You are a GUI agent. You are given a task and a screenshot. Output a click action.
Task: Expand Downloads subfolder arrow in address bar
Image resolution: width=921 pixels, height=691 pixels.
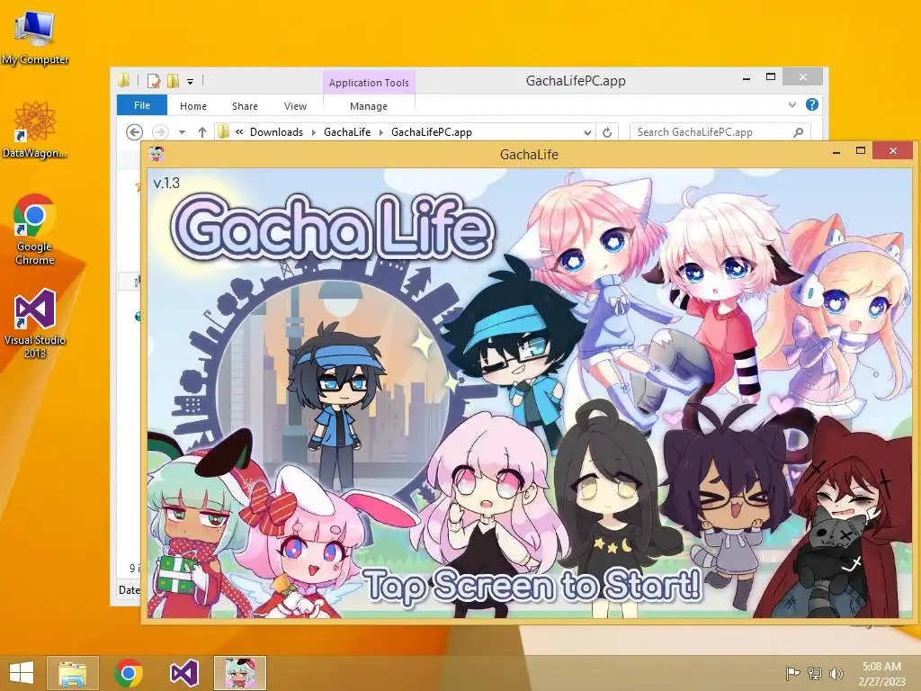pyautogui.click(x=313, y=133)
